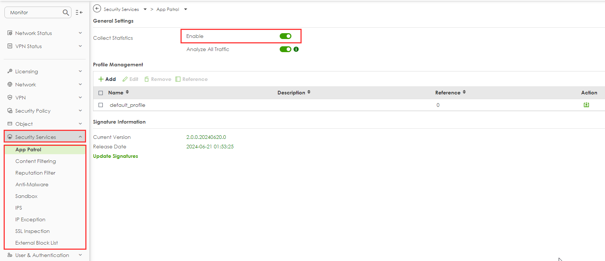The image size is (605, 261).
Task: Click the Update Signatures link
Action: 116,156
